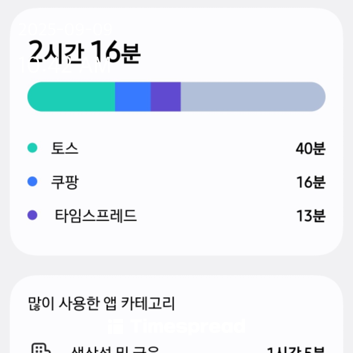The image size is (353, 353).
Task: Open the productivity and finance category icon
Action: click(x=41, y=348)
